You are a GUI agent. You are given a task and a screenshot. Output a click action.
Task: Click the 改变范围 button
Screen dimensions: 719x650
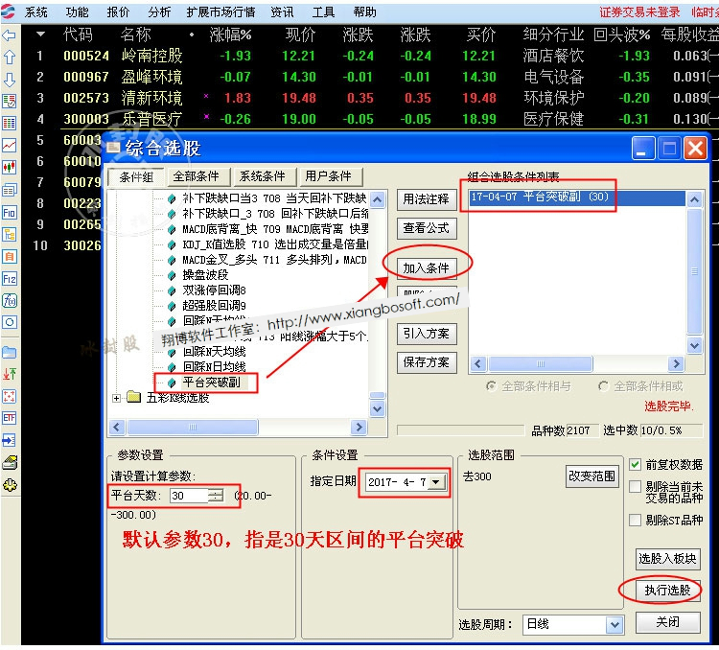pyautogui.click(x=592, y=476)
